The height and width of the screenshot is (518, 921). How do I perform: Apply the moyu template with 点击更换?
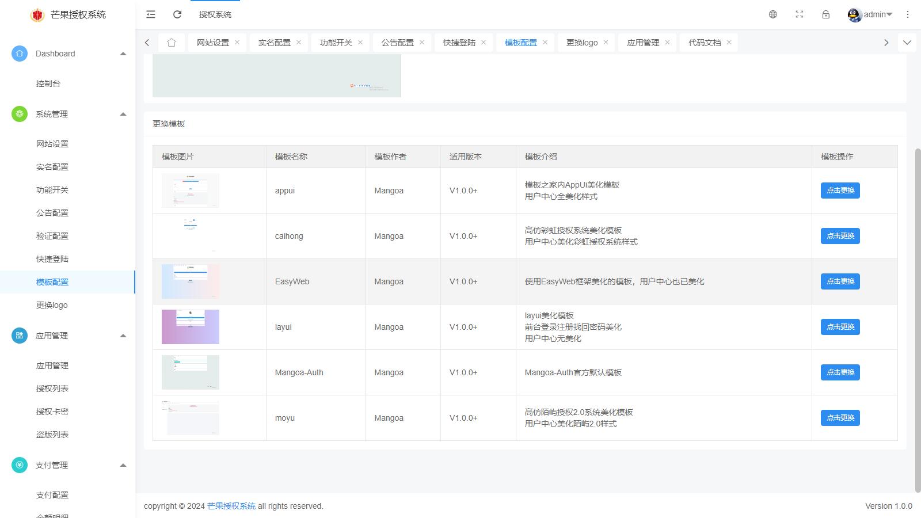pyautogui.click(x=840, y=418)
